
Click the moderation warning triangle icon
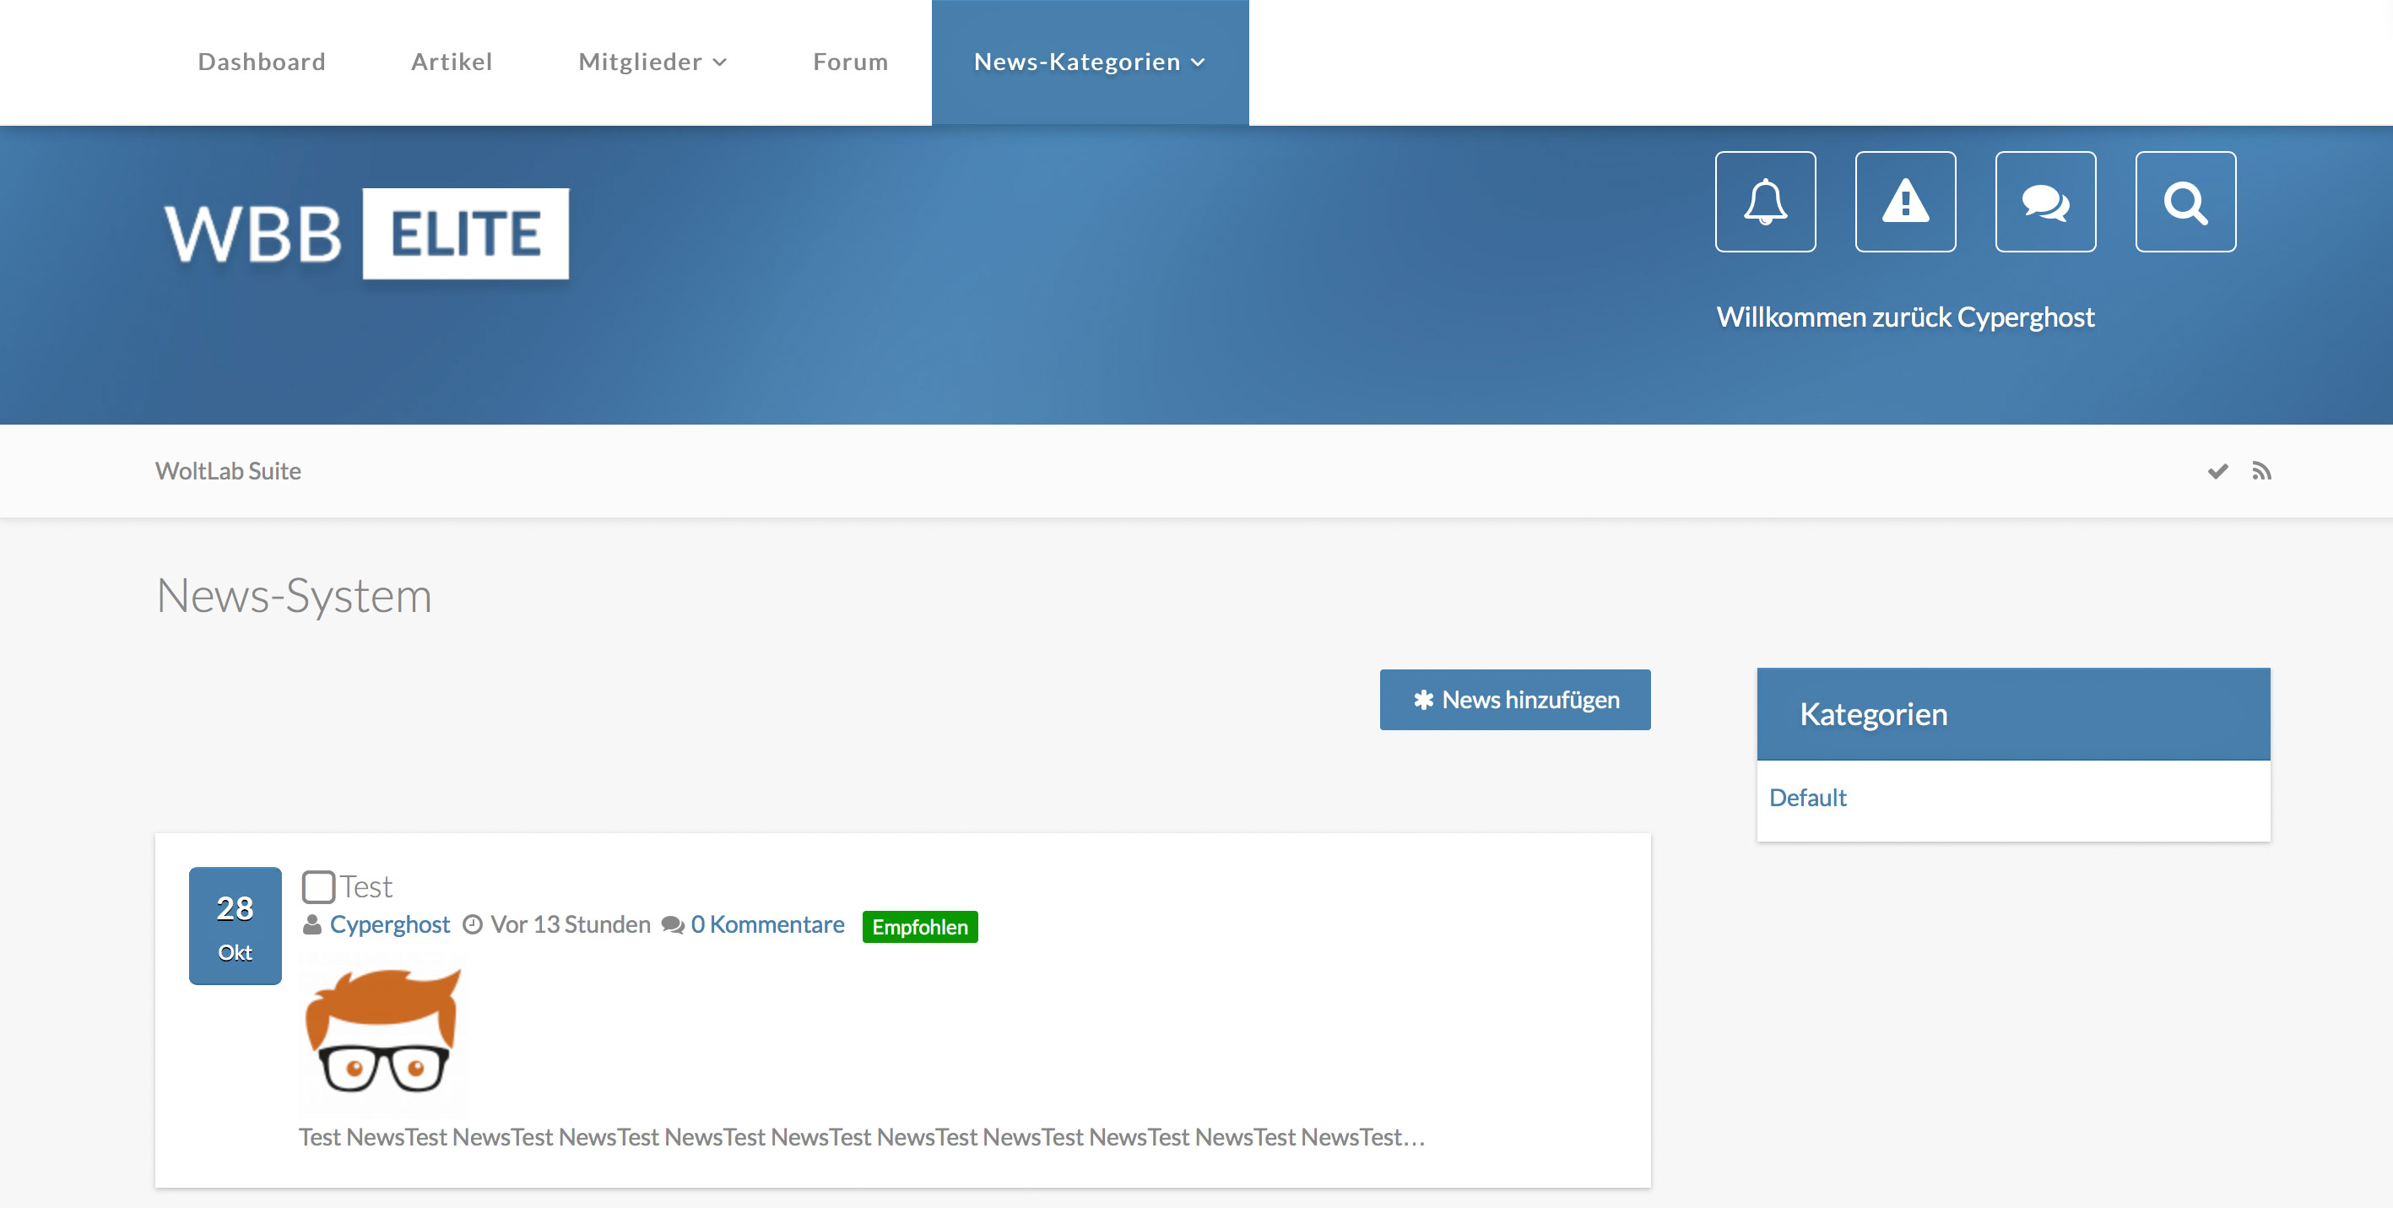click(1905, 202)
